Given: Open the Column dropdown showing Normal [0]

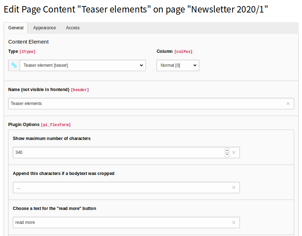Looking at the screenshot, I should 178,65.
